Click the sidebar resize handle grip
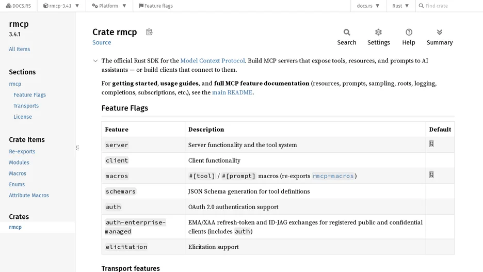Viewport: 483px width, 272px height. tap(77, 148)
